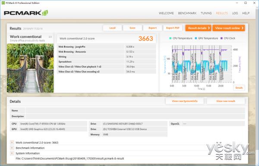This screenshot has height=166, width=259.
Task: Click the Name input field
Action: coord(135,110)
